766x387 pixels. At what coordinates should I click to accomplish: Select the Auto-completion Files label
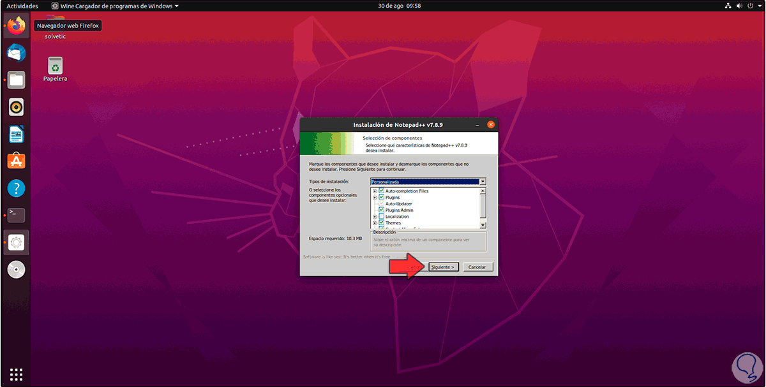407,191
